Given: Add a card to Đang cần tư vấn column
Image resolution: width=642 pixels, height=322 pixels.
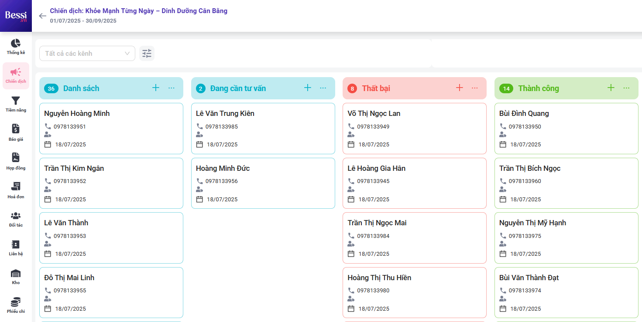Looking at the screenshot, I should click(x=307, y=88).
